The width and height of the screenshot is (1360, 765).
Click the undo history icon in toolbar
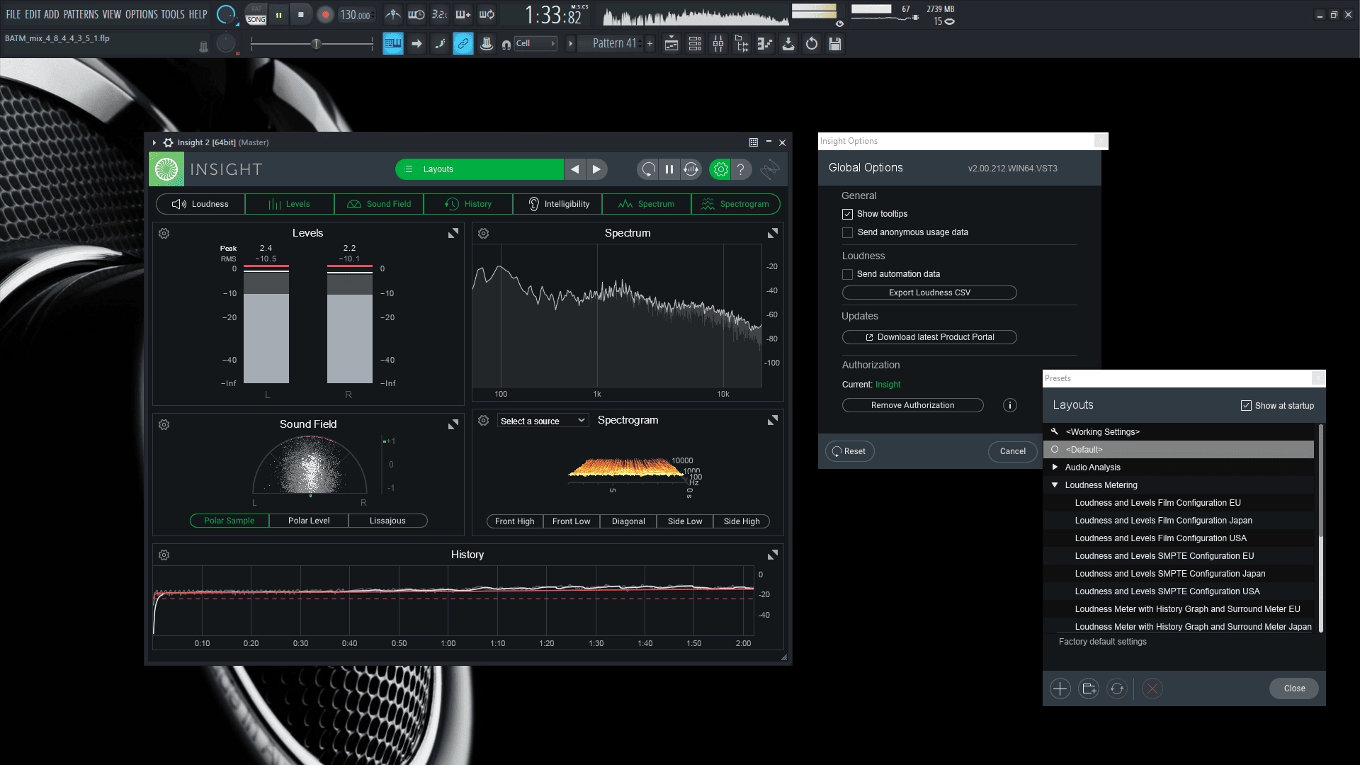[812, 44]
